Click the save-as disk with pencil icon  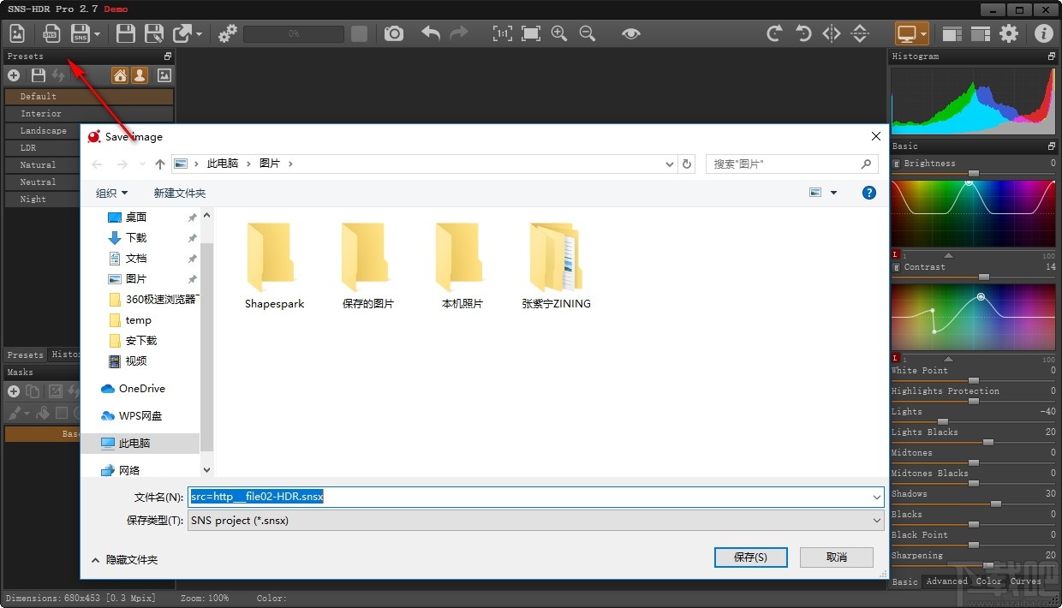coord(154,33)
